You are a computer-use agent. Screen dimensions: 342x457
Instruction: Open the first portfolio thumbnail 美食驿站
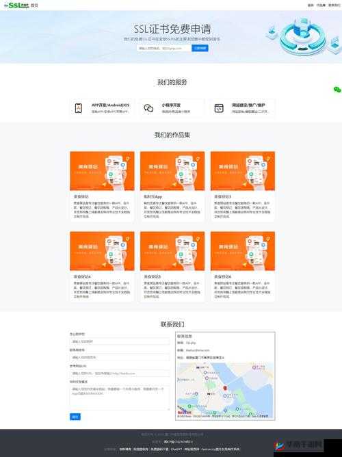click(x=102, y=171)
